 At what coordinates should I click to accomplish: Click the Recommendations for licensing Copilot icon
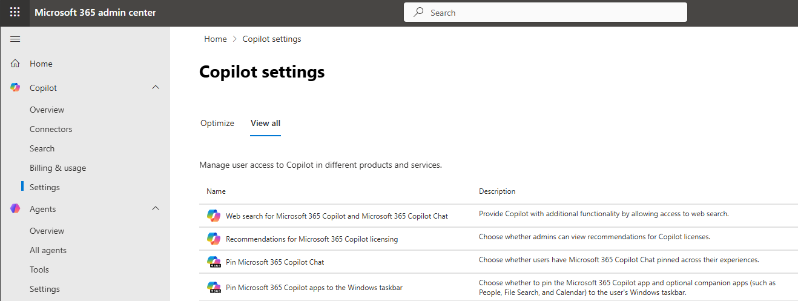[x=214, y=239]
